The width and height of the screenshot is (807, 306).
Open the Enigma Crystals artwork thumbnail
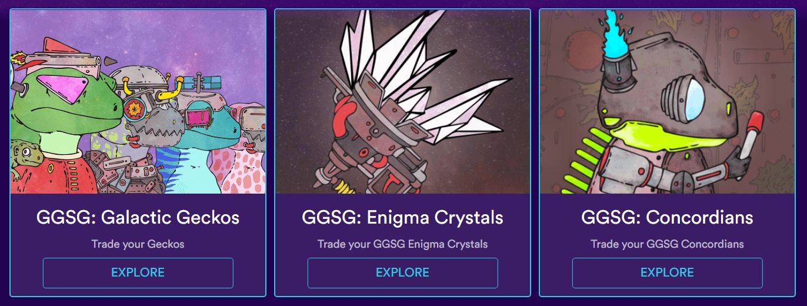click(403, 102)
